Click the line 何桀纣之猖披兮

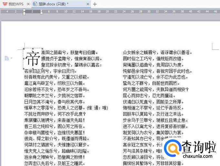pyautogui.click(x=39, y=145)
